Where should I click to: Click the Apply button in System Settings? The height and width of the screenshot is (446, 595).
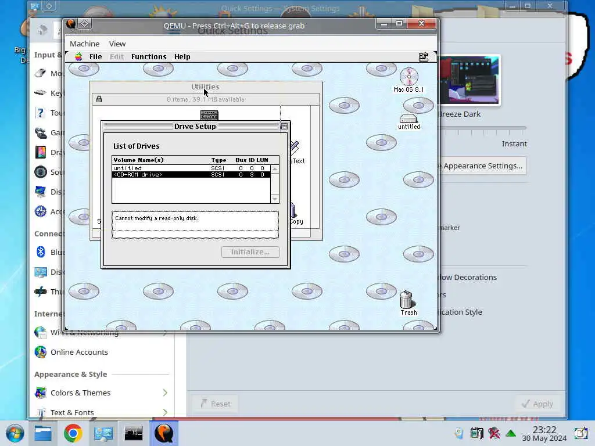[x=537, y=404]
